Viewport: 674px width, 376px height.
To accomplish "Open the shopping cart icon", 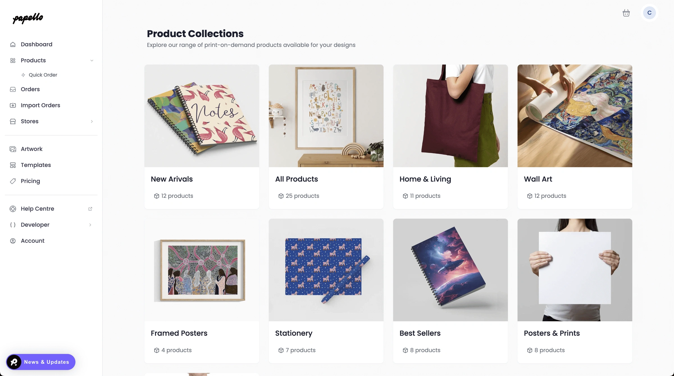I will [x=626, y=13].
